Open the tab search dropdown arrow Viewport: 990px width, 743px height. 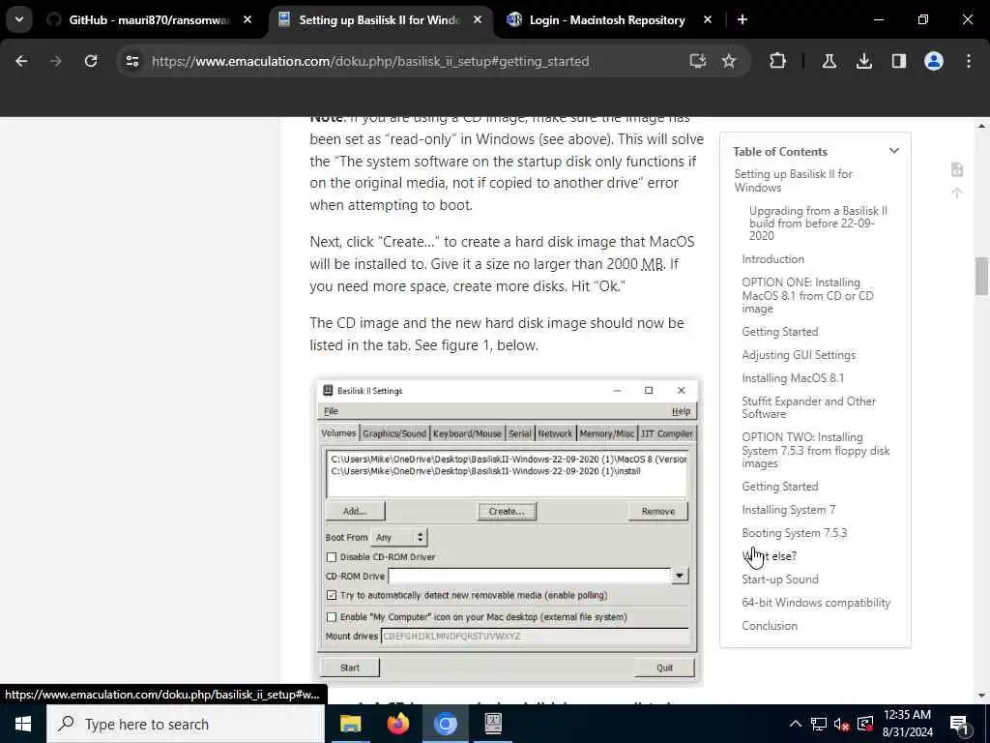pyautogui.click(x=19, y=19)
